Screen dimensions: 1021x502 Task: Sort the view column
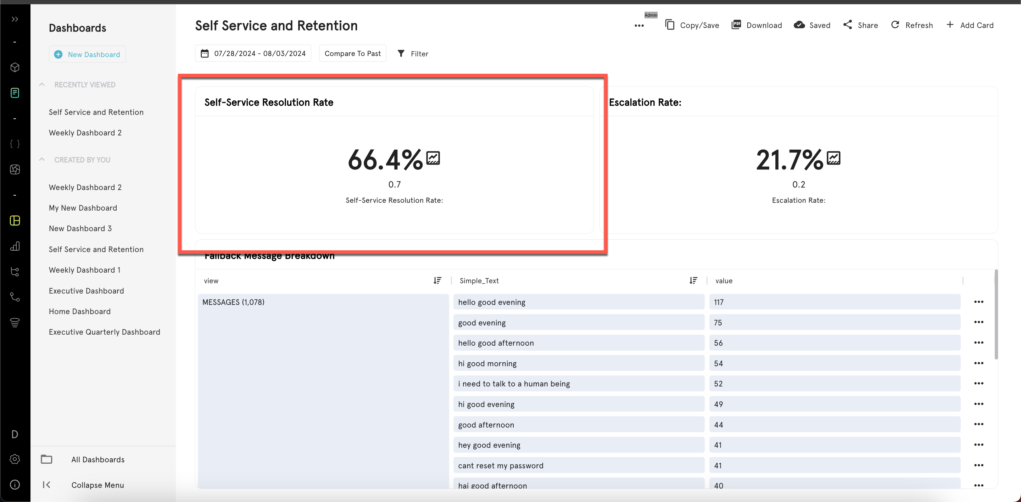point(437,280)
